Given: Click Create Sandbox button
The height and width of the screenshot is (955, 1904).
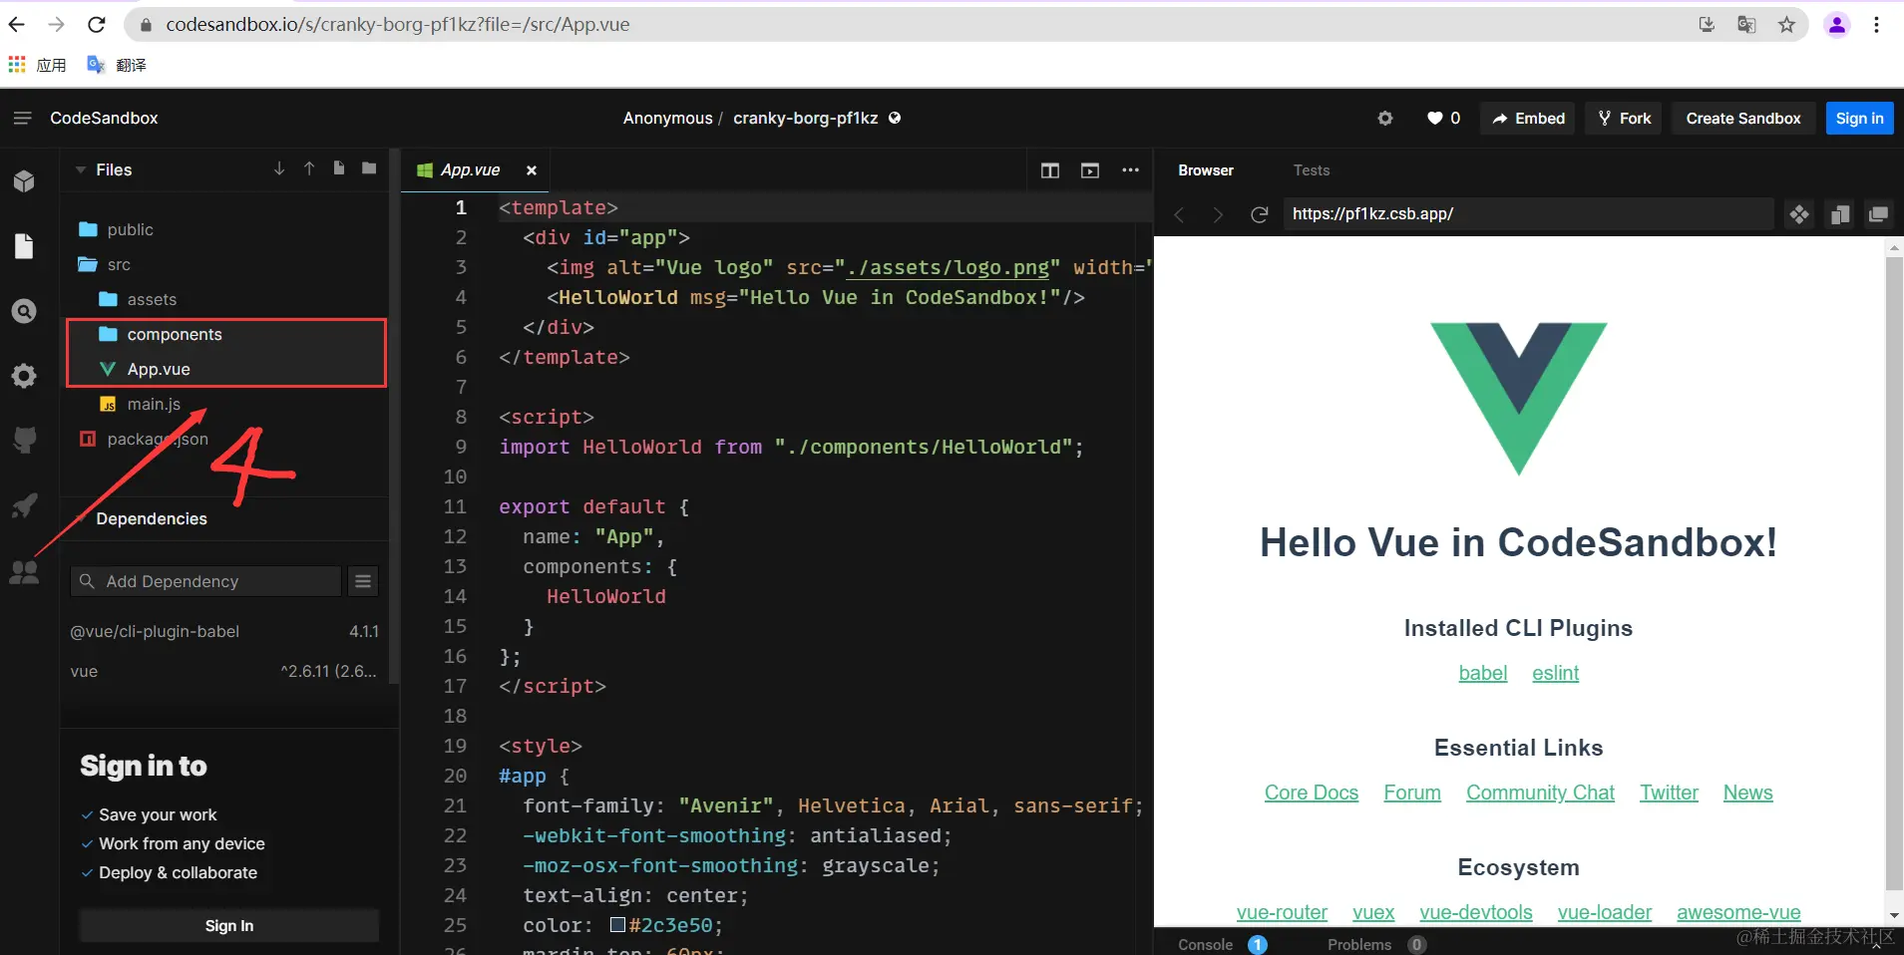Looking at the screenshot, I should [x=1743, y=119].
